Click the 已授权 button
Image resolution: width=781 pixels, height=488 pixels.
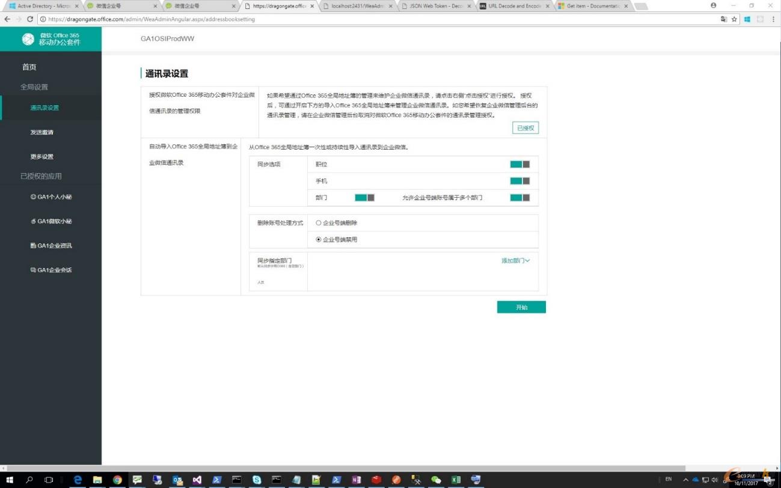click(525, 128)
